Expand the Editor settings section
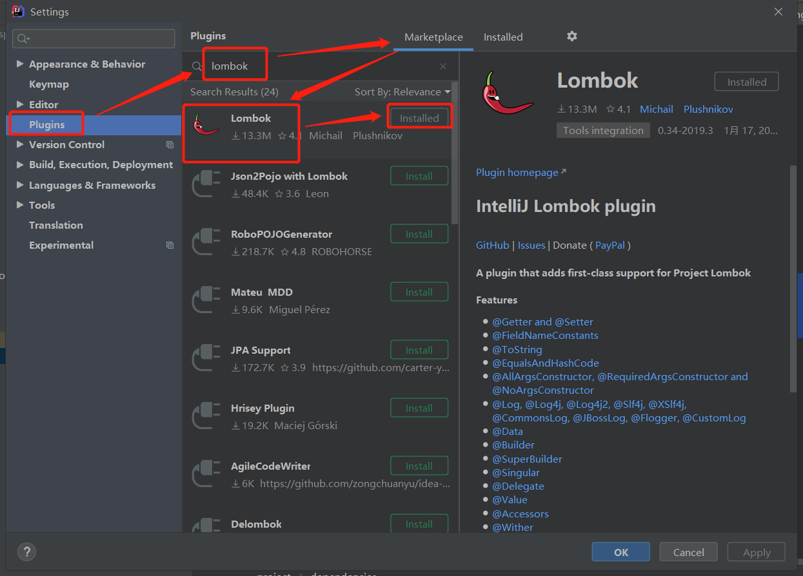803x576 pixels. coord(20,104)
